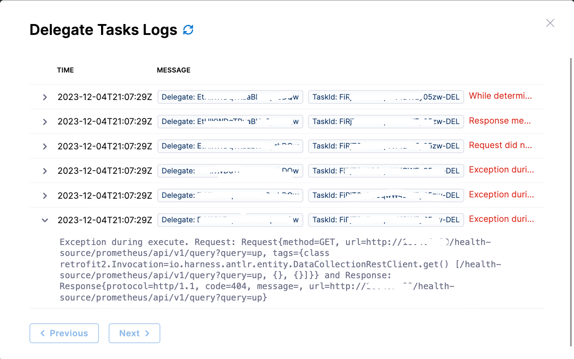This screenshot has width=574, height=359.
Task: Click the "Request did n..." error text
Action: click(x=500, y=145)
